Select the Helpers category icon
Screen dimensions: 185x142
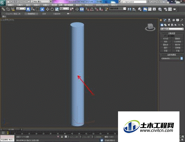[x=176, y=25]
